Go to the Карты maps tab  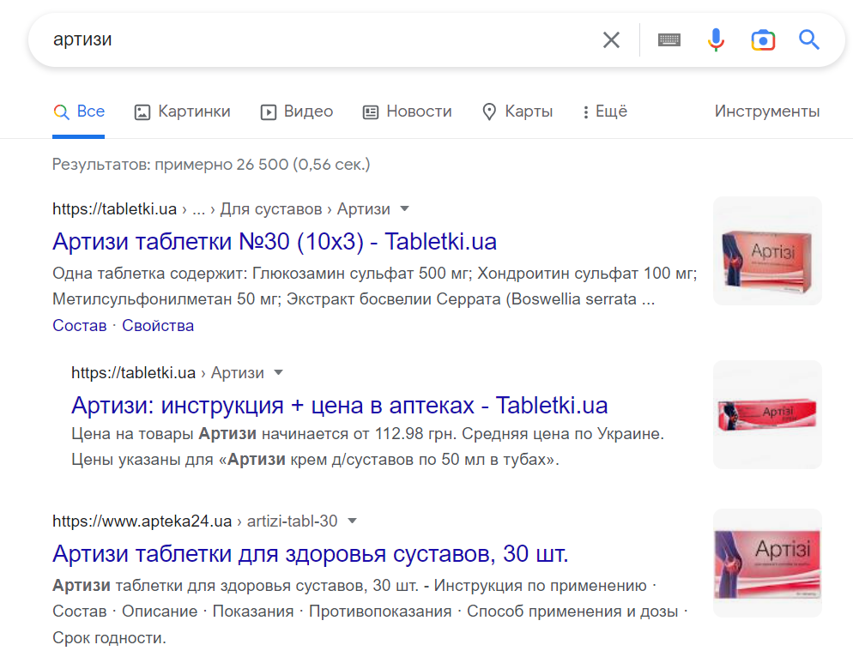[517, 111]
